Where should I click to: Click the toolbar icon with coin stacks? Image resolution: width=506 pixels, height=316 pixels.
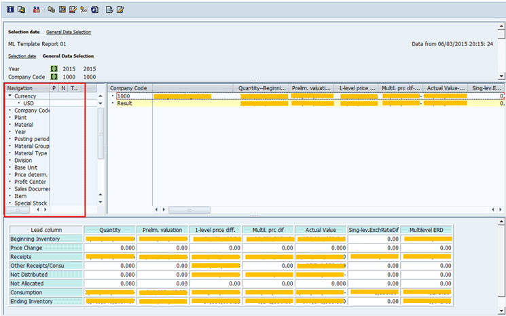pos(52,9)
